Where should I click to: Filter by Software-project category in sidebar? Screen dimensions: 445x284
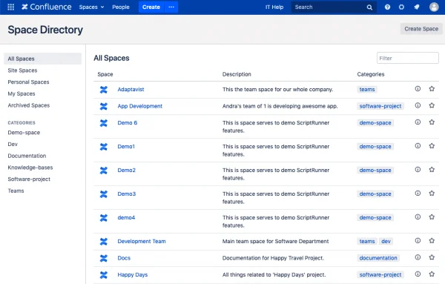click(29, 179)
